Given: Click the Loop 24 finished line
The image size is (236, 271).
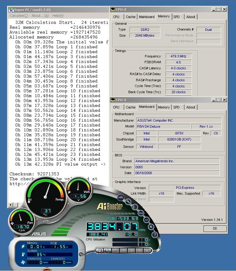Looking at the screenshot, I should 58,159.
